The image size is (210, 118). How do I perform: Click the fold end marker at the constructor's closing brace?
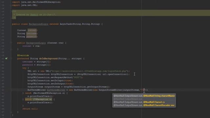pos(11,49)
